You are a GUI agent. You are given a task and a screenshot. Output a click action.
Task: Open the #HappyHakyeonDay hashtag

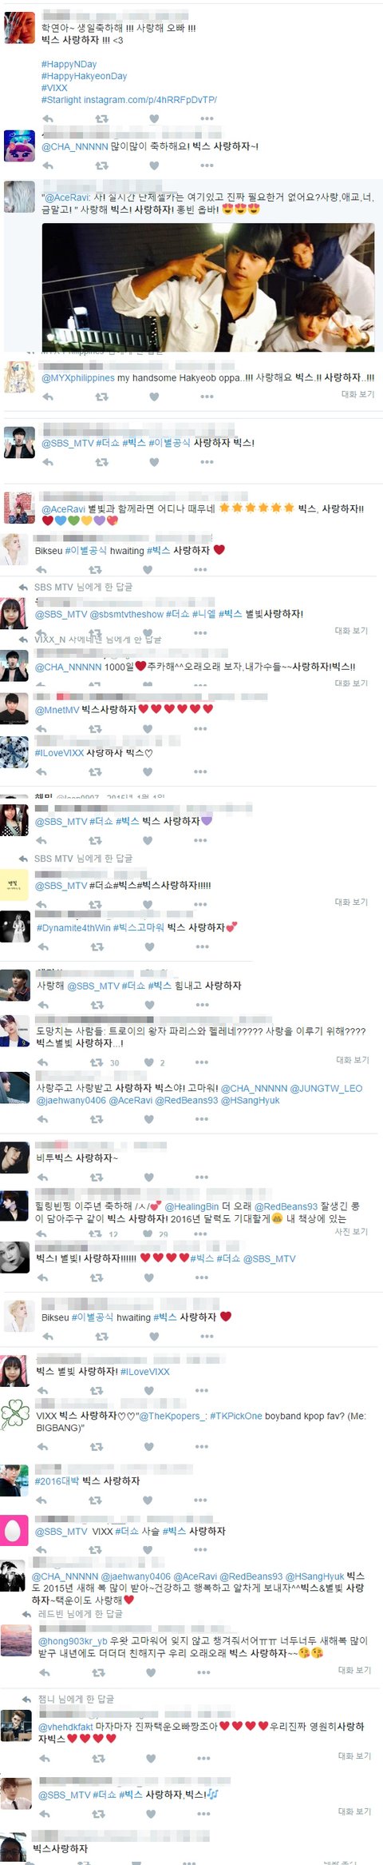click(x=84, y=76)
